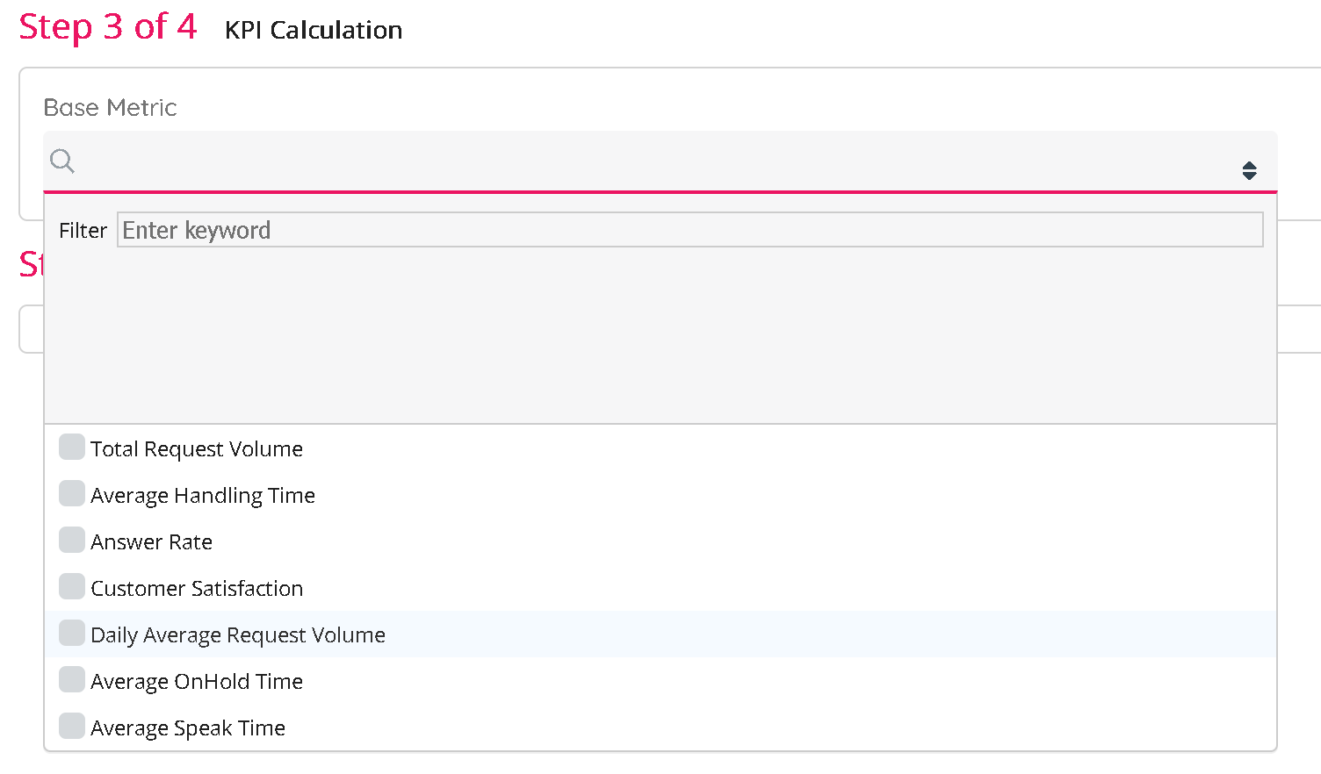Select the Average Speak Time option text
The image size is (1321, 774).
tap(188, 728)
